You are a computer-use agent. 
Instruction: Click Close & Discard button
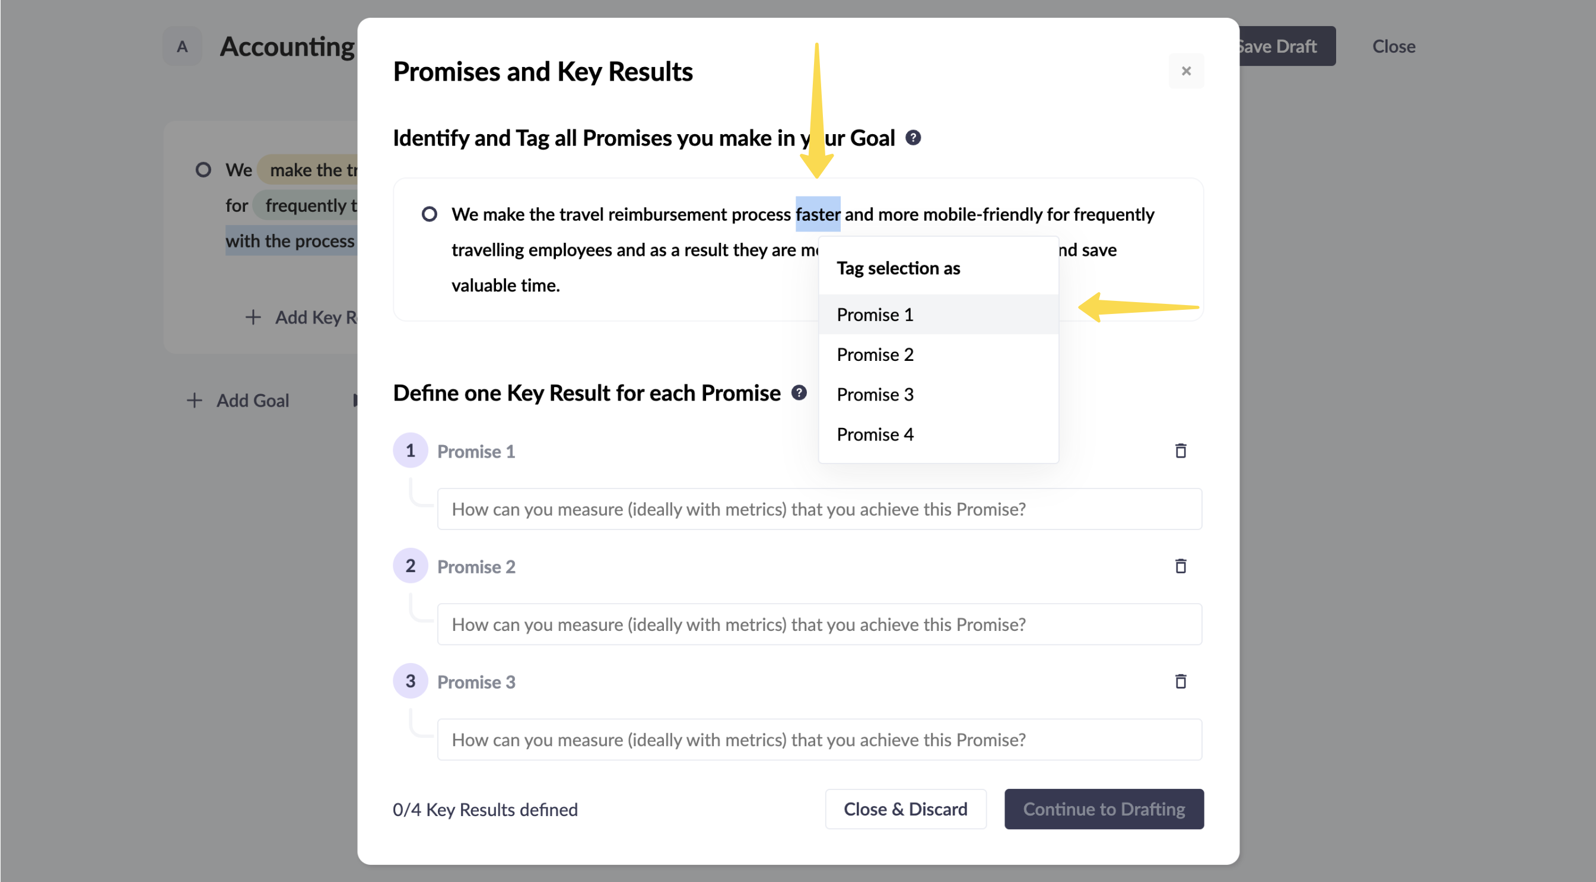tap(905, 809)
